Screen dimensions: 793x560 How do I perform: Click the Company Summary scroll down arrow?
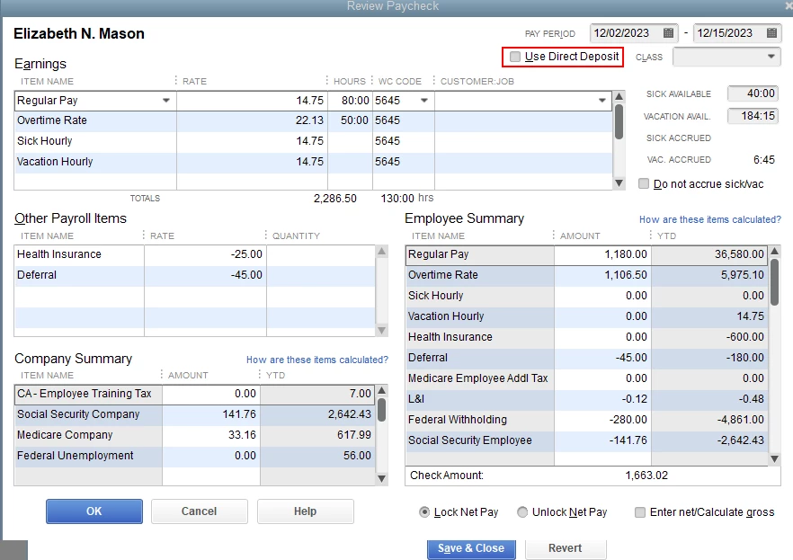tap(382, 478)
